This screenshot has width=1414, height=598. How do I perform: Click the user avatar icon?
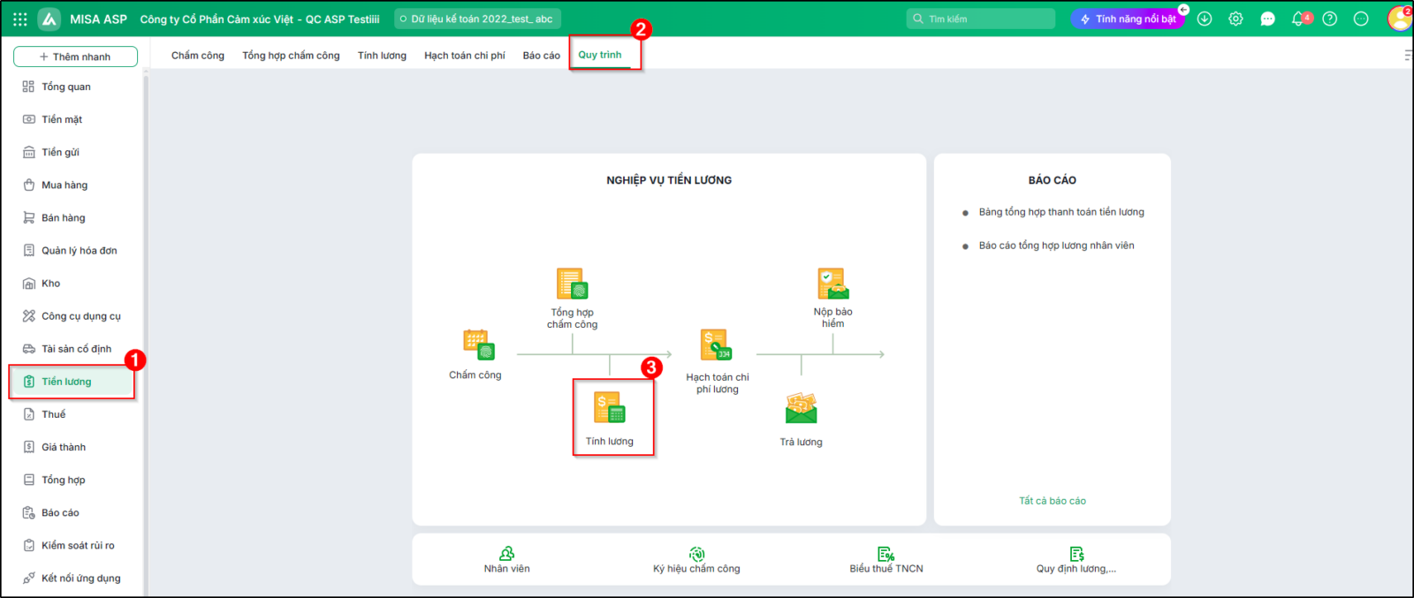tap(1400, 19)
